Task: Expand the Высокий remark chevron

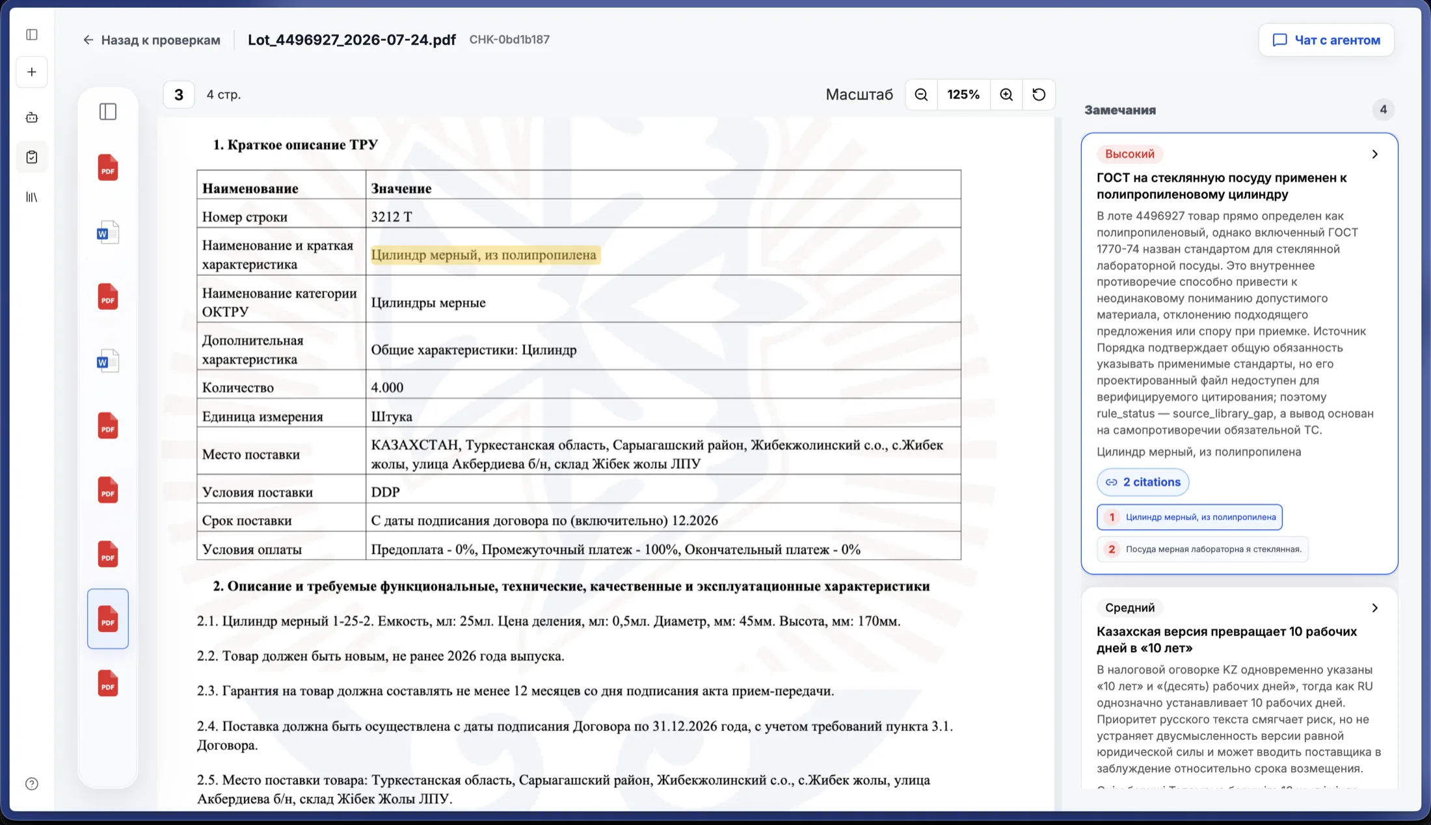Action: click(1375, 154)
